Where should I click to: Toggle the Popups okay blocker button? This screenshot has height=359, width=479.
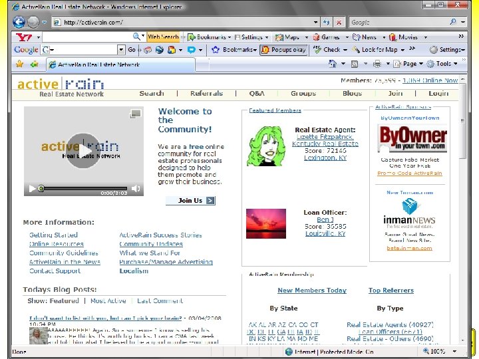tap(283, 50)
